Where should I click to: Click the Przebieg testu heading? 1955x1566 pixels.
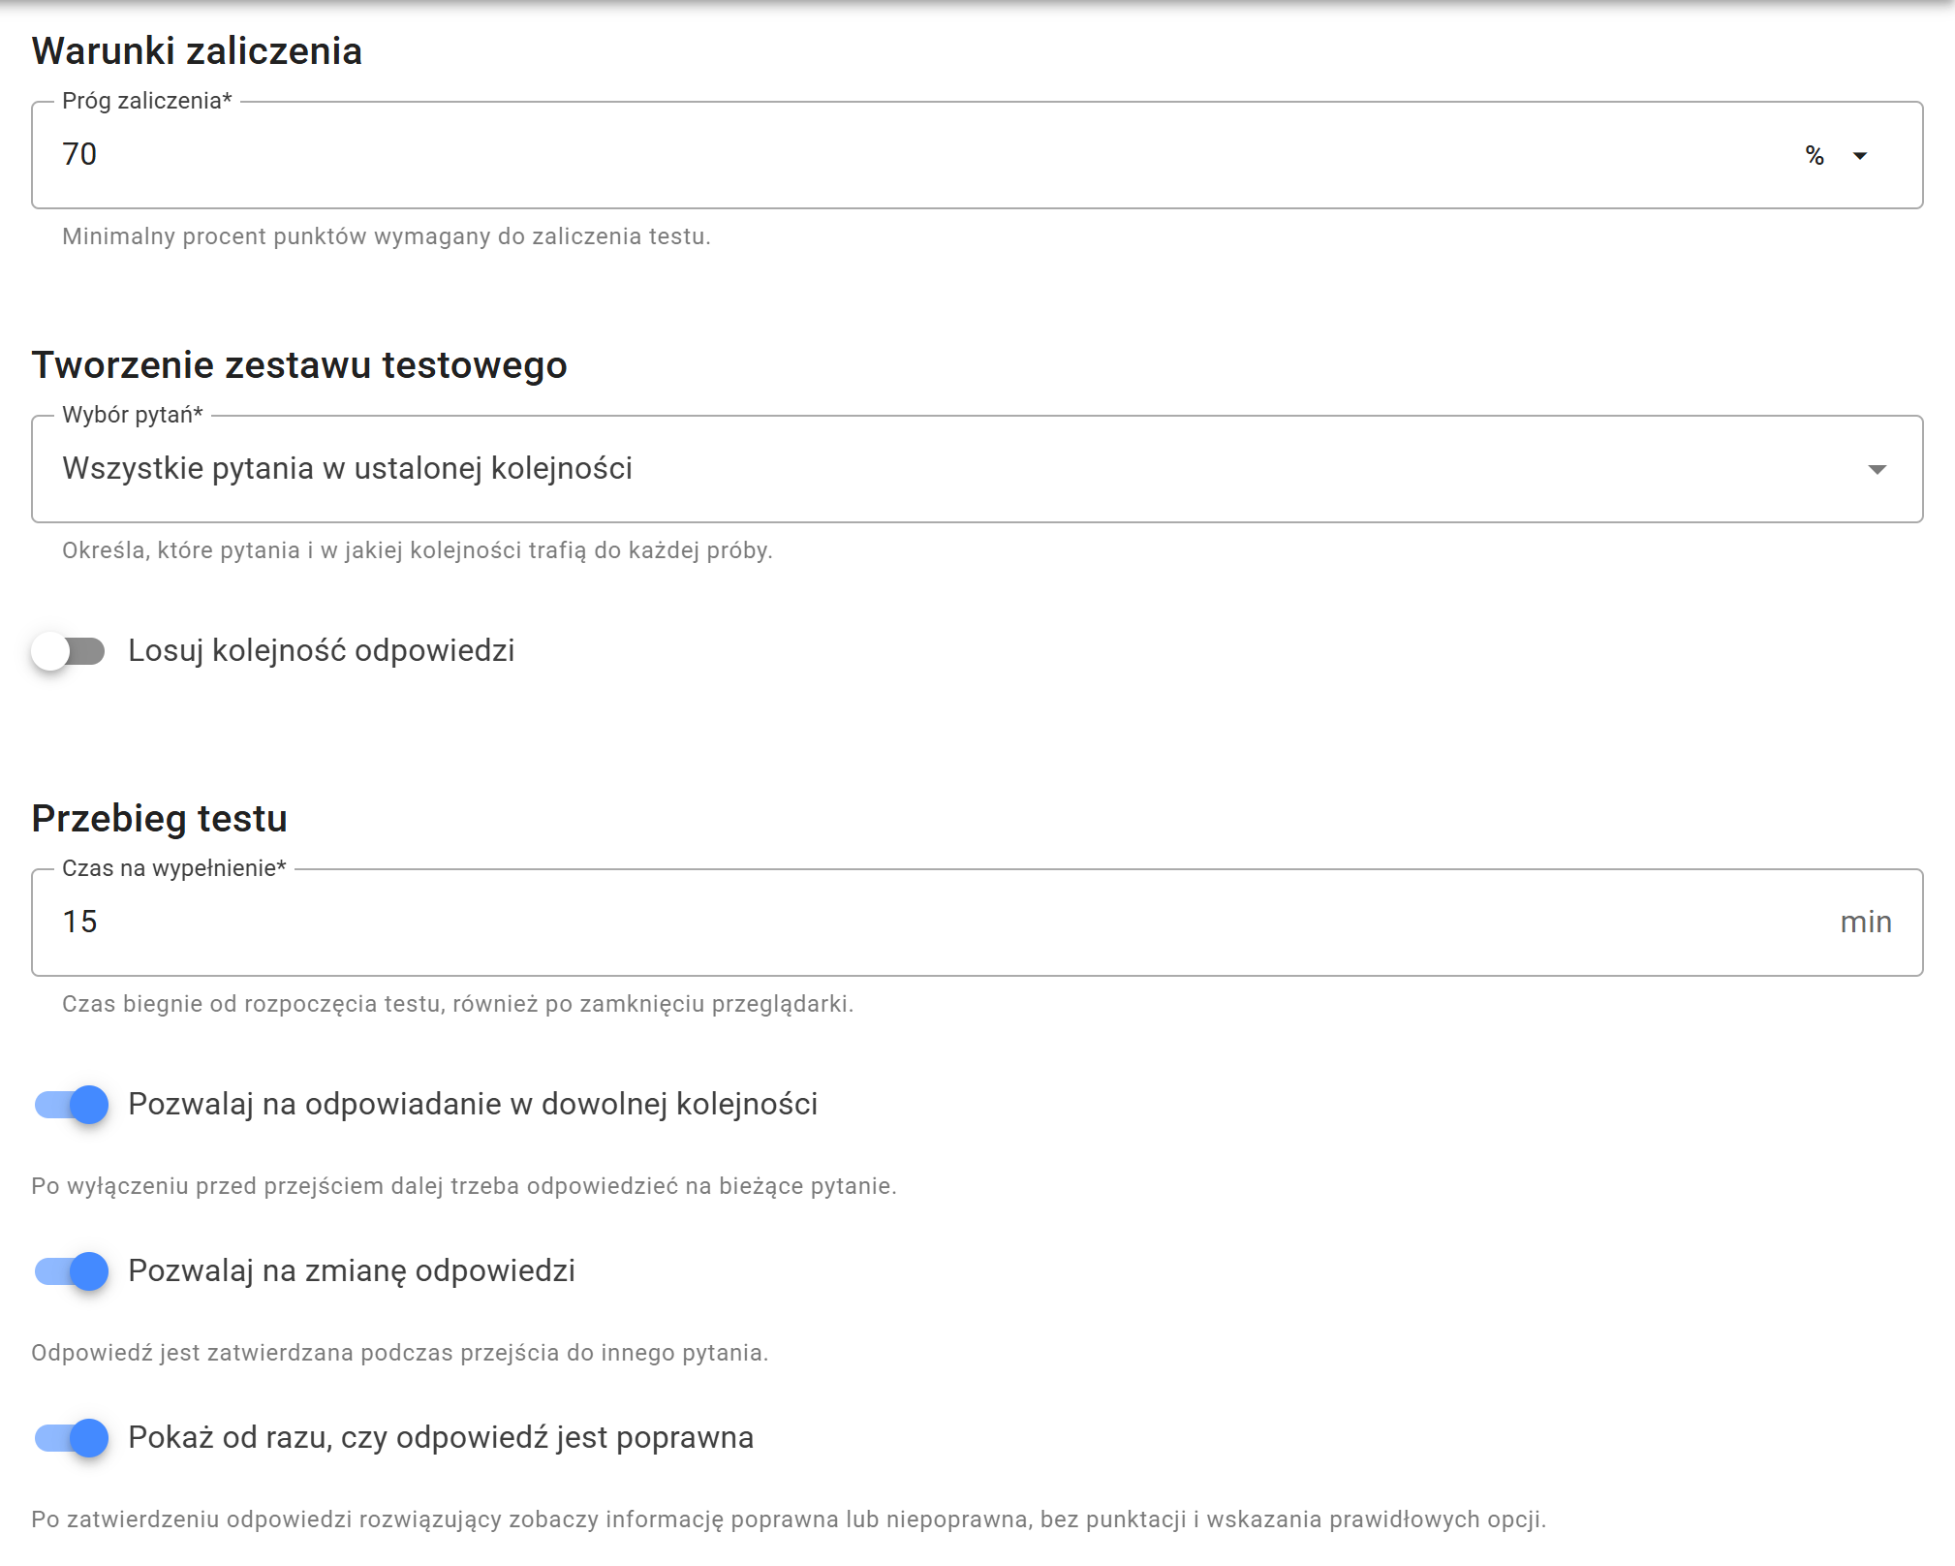160,819
